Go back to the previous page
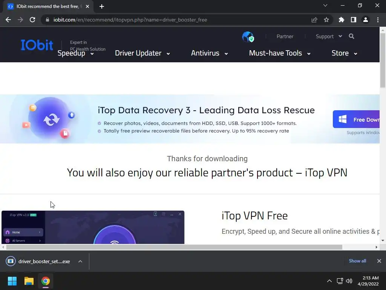 8,20
